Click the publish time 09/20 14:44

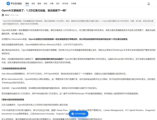[14, 15]
